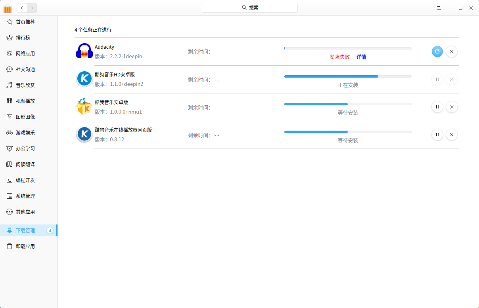Screen dimensions: 479x308
Task: Click the 正在安装 status label
Action: [348, 85]
